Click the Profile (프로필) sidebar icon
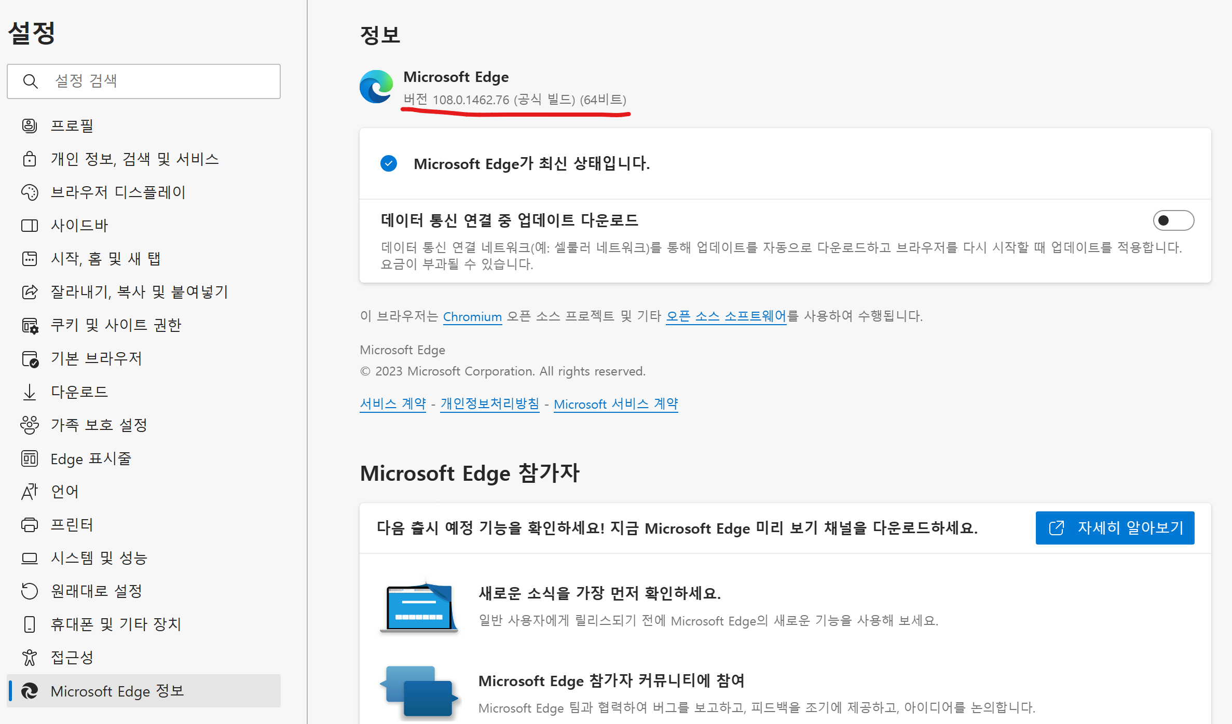Viewport: 1232px width, 724px height. pyautogui.click(x=30, y=126)
